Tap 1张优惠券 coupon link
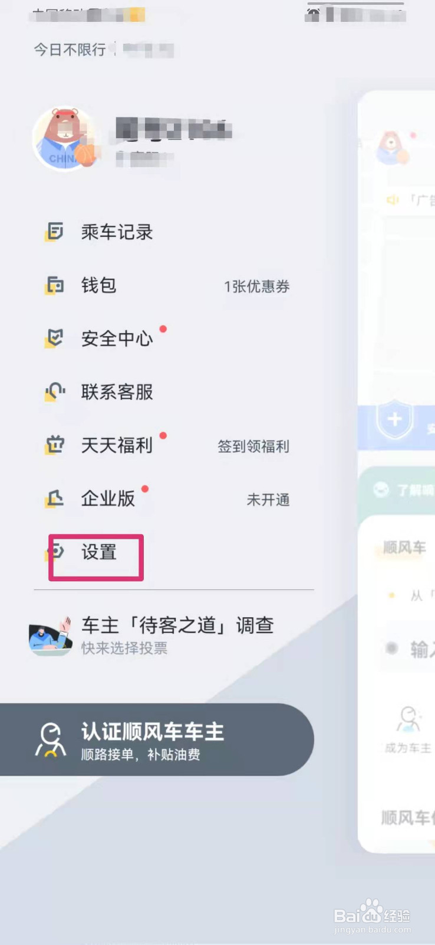Screen dimensions: 435x945 point(257,286)
